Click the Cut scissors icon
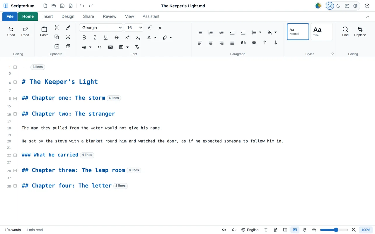375x234 pixels. [x=57, y=27]
